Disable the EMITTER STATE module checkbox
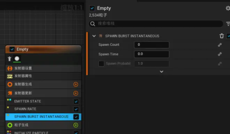 (x=76, y=101)
